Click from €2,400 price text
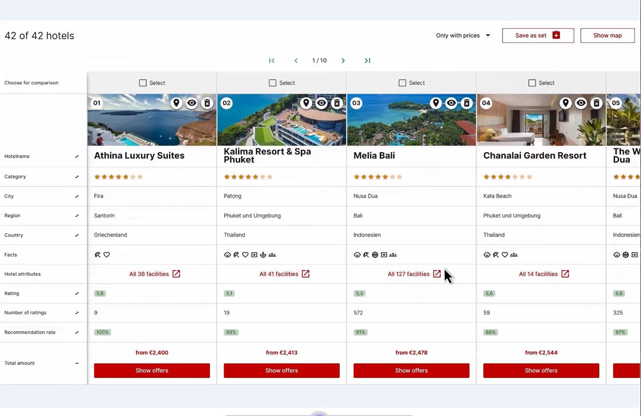This screenshot has width=641, height=416. [152, 353]
